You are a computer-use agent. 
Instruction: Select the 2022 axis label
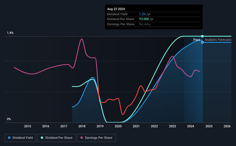[154, 126]
